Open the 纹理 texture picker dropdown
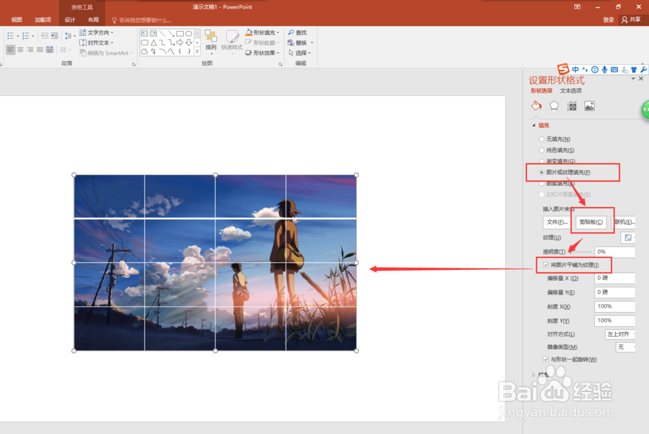Screen dimensions: 649x434 (628, 237)
